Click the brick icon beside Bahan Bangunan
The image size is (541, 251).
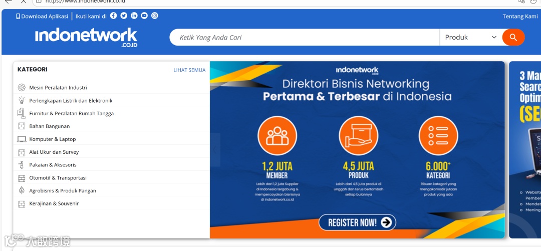[x=22, y=126]
